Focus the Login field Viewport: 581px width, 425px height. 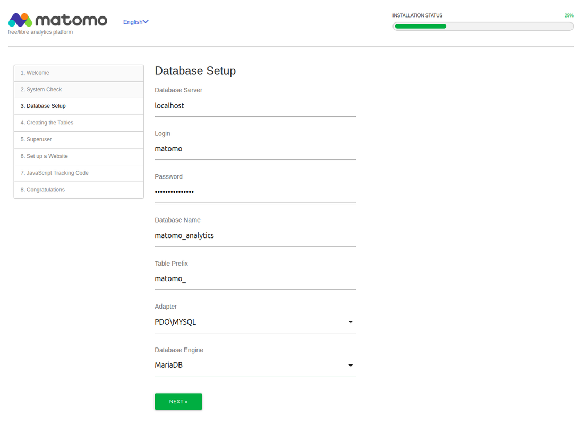click(255, 149)
